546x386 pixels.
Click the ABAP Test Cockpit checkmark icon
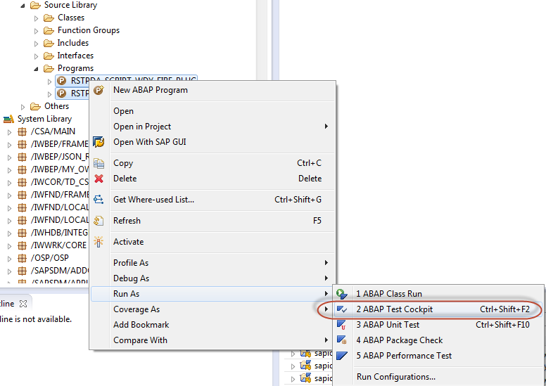(x=342, y=309)
